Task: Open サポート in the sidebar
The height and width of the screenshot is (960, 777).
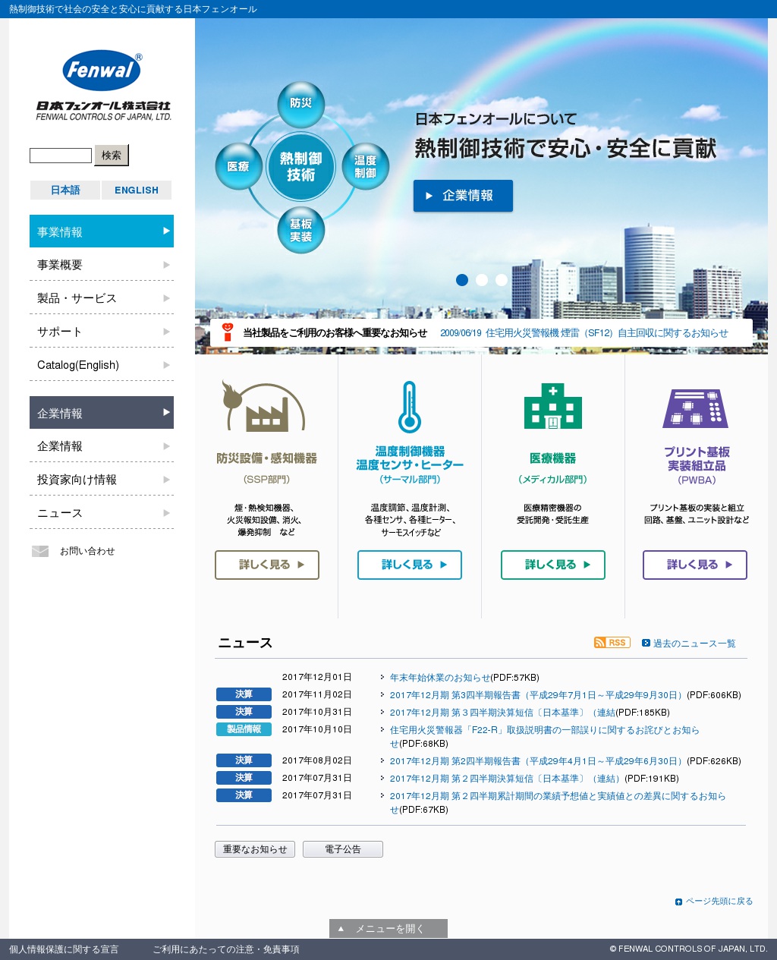Action: click(102, 332)
